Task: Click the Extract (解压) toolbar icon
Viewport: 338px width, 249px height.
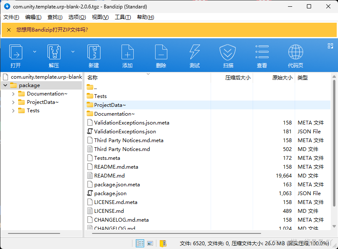Action: [x=54, y=52]
